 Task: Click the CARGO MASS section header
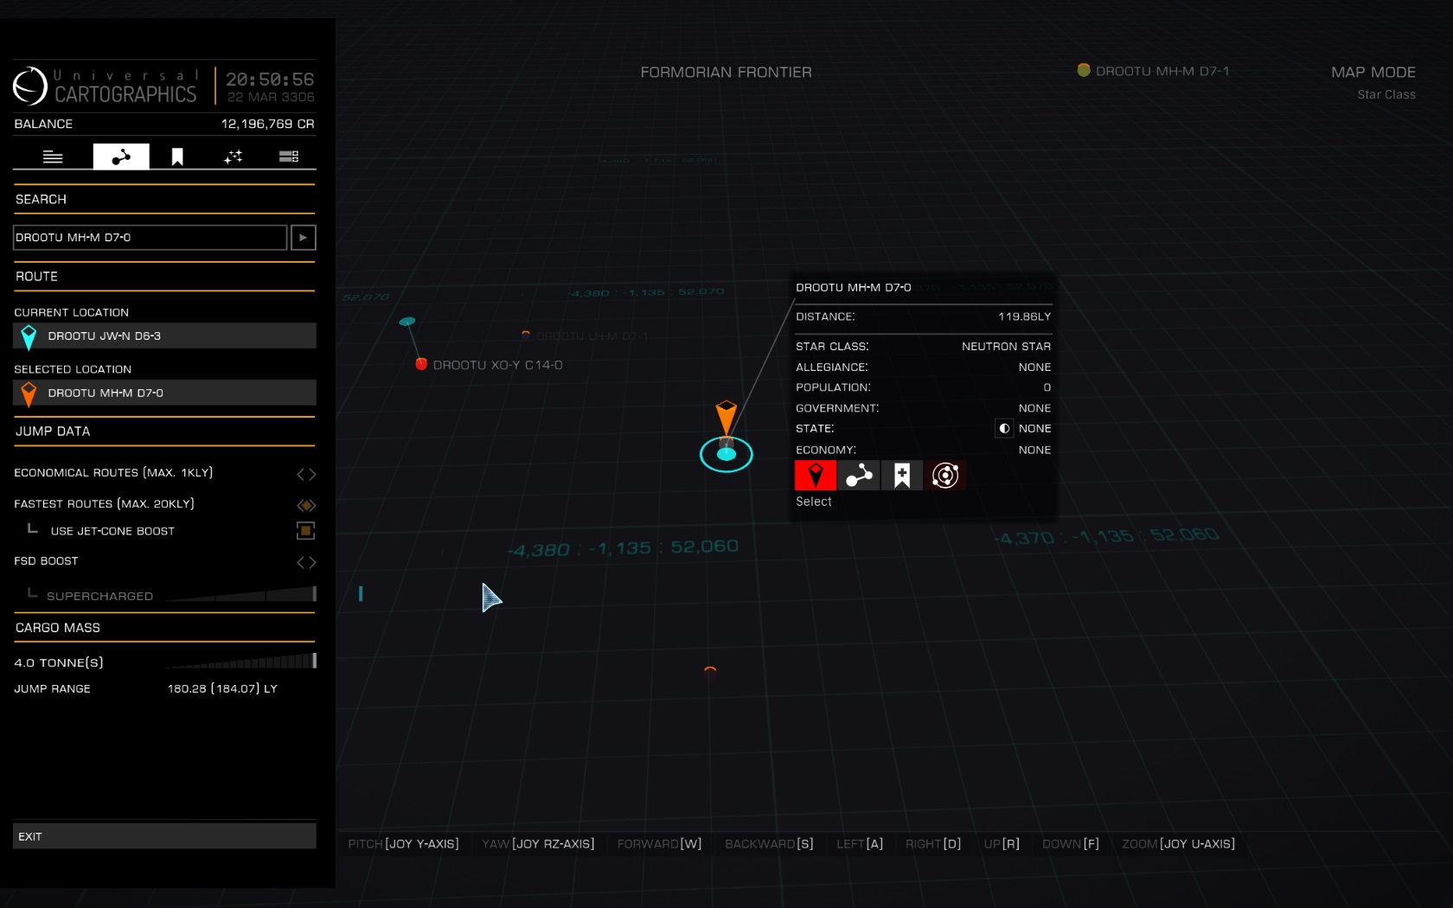pyautogui.click(x=58, y=627)
